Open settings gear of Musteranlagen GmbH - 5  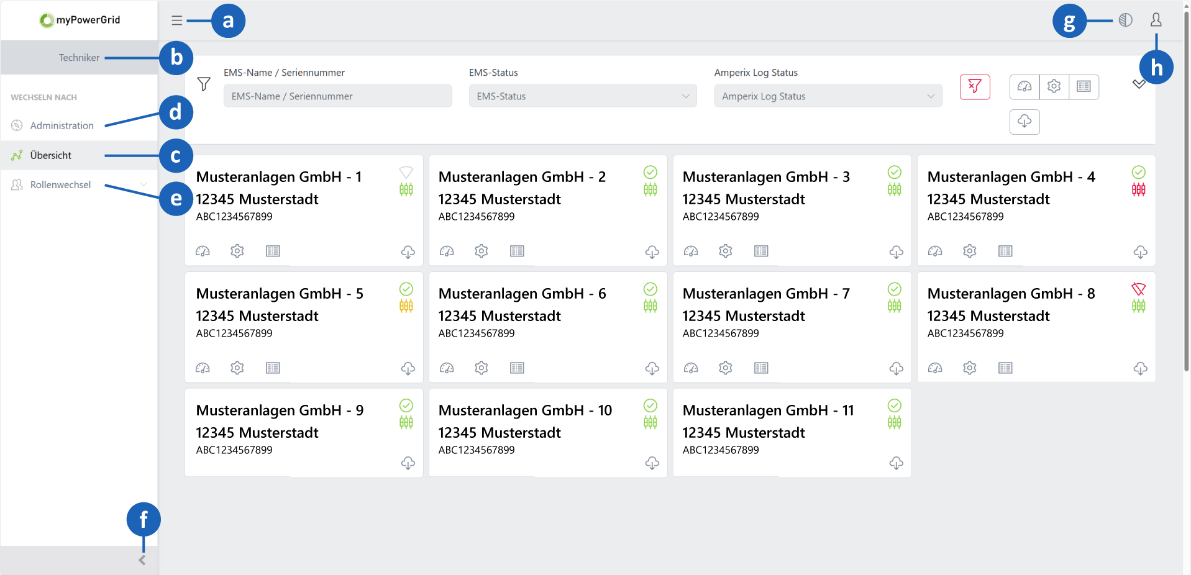pos(237,368)
